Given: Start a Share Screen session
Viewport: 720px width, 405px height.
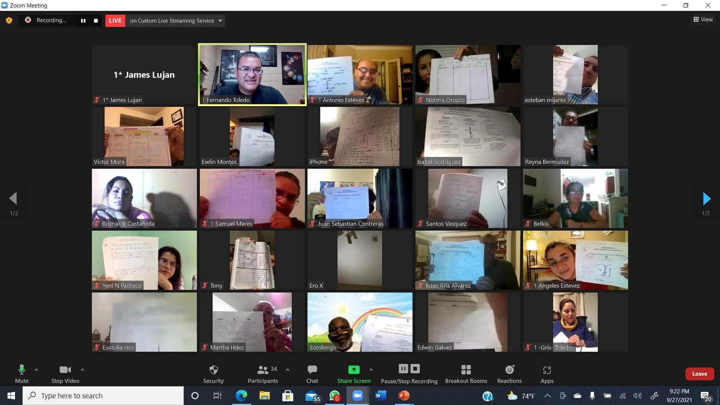Looking at the screenshot, I should 354,373.
